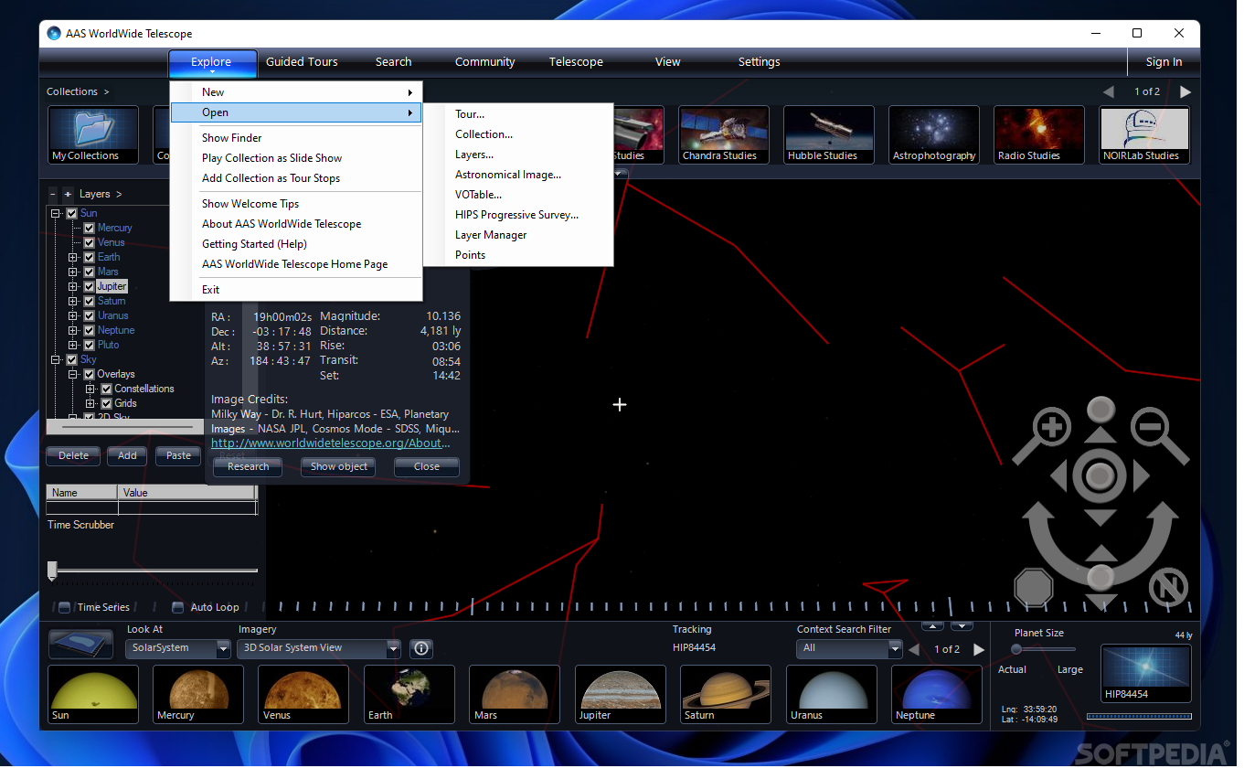1244x779 pixels.
Task: Expand the Saturn tree node
Action: 72,301
